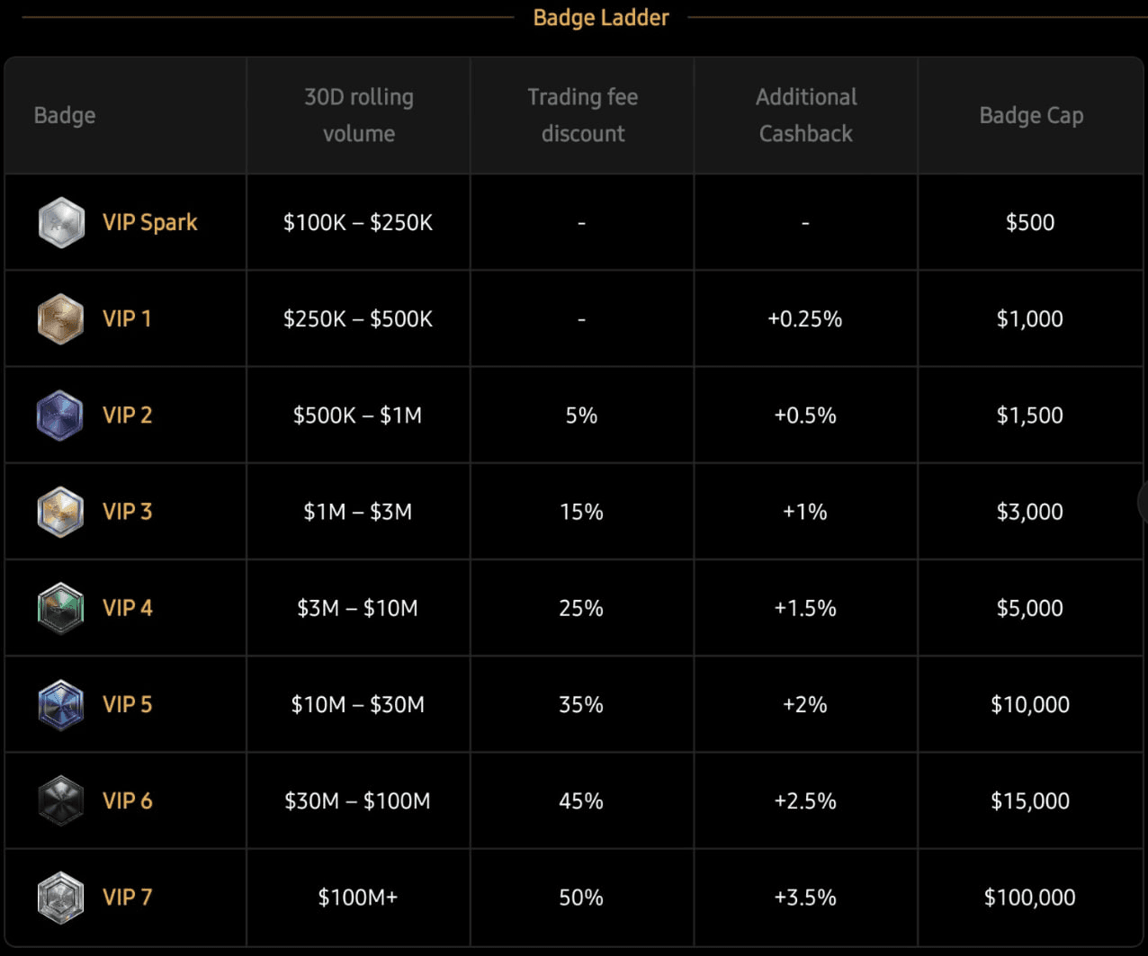Click the 30D rolling volume column header
The image size is (1148, 956).
(359, 115)
